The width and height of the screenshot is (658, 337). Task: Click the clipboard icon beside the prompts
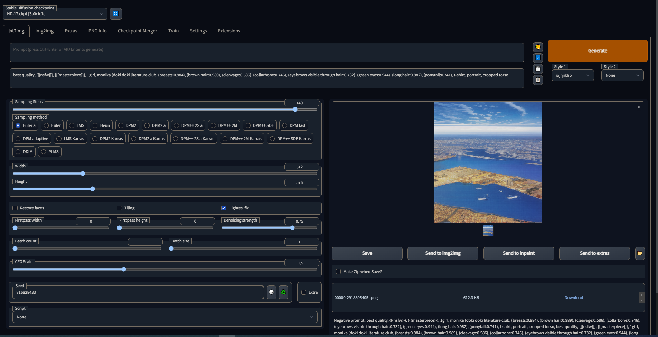pyautogui.click(x=538, y=80)
